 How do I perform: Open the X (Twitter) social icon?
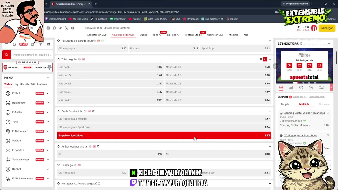(67, 28)
